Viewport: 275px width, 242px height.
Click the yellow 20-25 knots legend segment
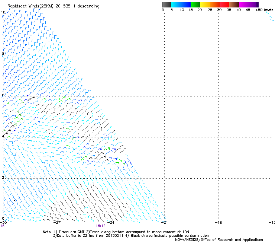pos(205,4)
